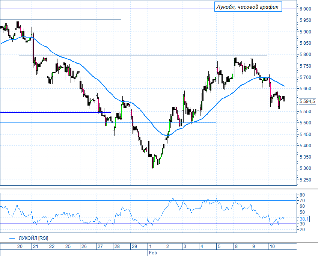Select the date label 21 on time axis
This screenshot has width=318, height=257.
pos(36,246)
